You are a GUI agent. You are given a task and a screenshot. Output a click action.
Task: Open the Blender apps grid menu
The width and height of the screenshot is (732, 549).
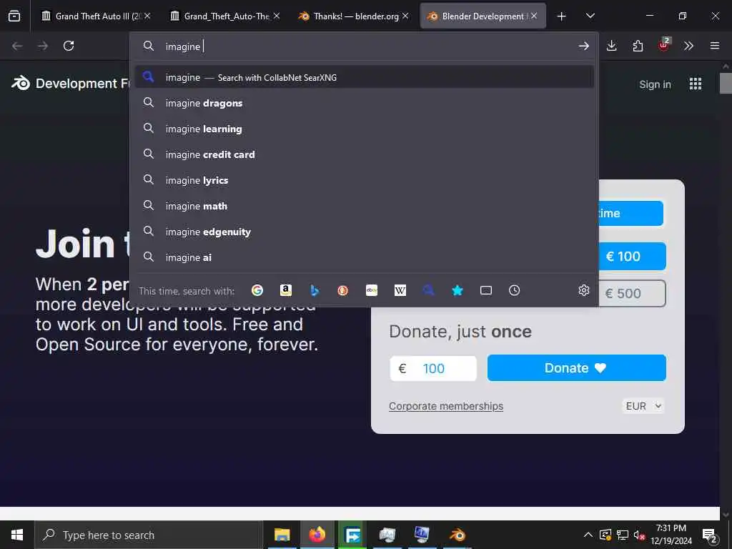696,84
